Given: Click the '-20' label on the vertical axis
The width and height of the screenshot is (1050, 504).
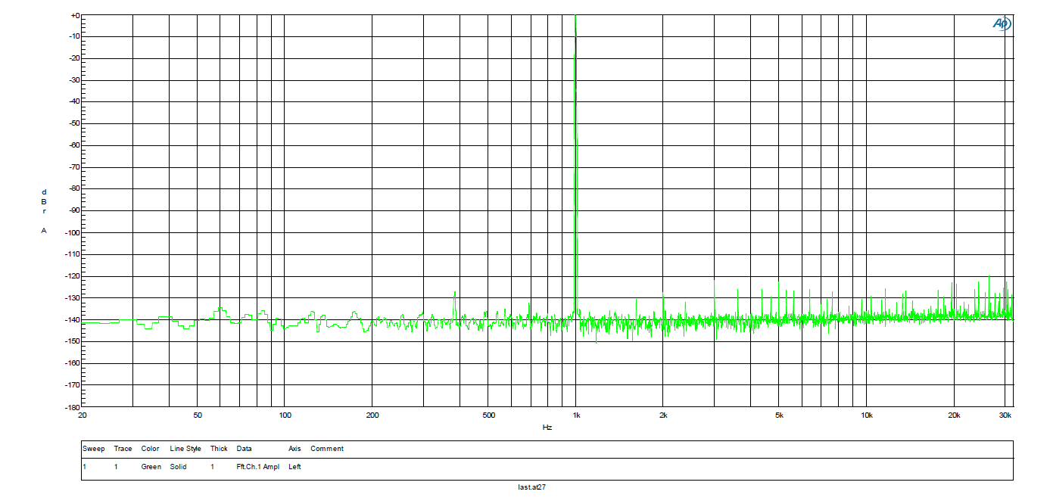Looking at the screenshot, I should pos(74,58).
